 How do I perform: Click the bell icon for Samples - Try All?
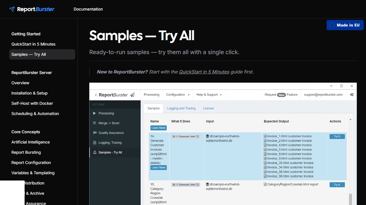(95, 152)
